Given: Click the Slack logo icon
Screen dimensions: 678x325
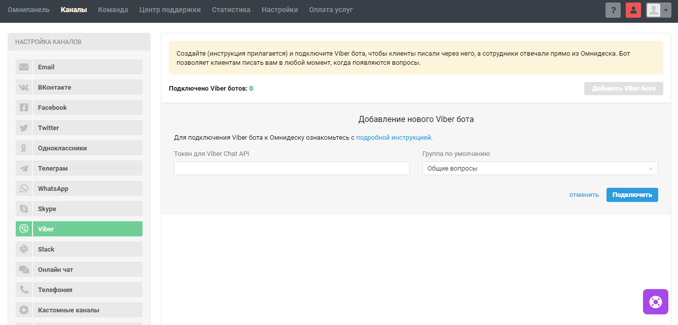Looking at the screenshot, I should coord(24,249).
